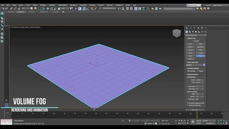Toggle the Set Key mode button
The width and height of the screenshot is (229, 129).
pos(199,123)
